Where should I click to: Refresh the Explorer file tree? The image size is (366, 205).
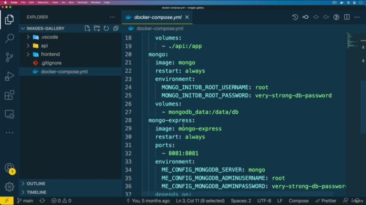pos(106,28)
